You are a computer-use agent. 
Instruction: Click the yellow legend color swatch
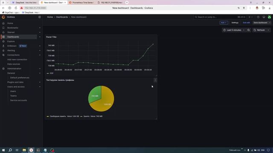[48, 116]
